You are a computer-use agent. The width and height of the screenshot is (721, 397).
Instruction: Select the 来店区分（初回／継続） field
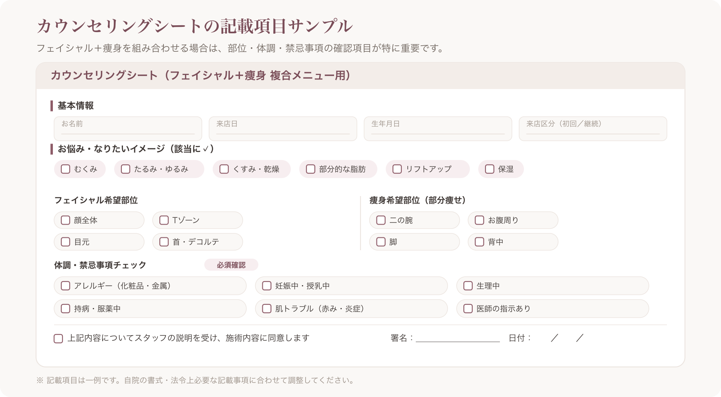(593, 129)
